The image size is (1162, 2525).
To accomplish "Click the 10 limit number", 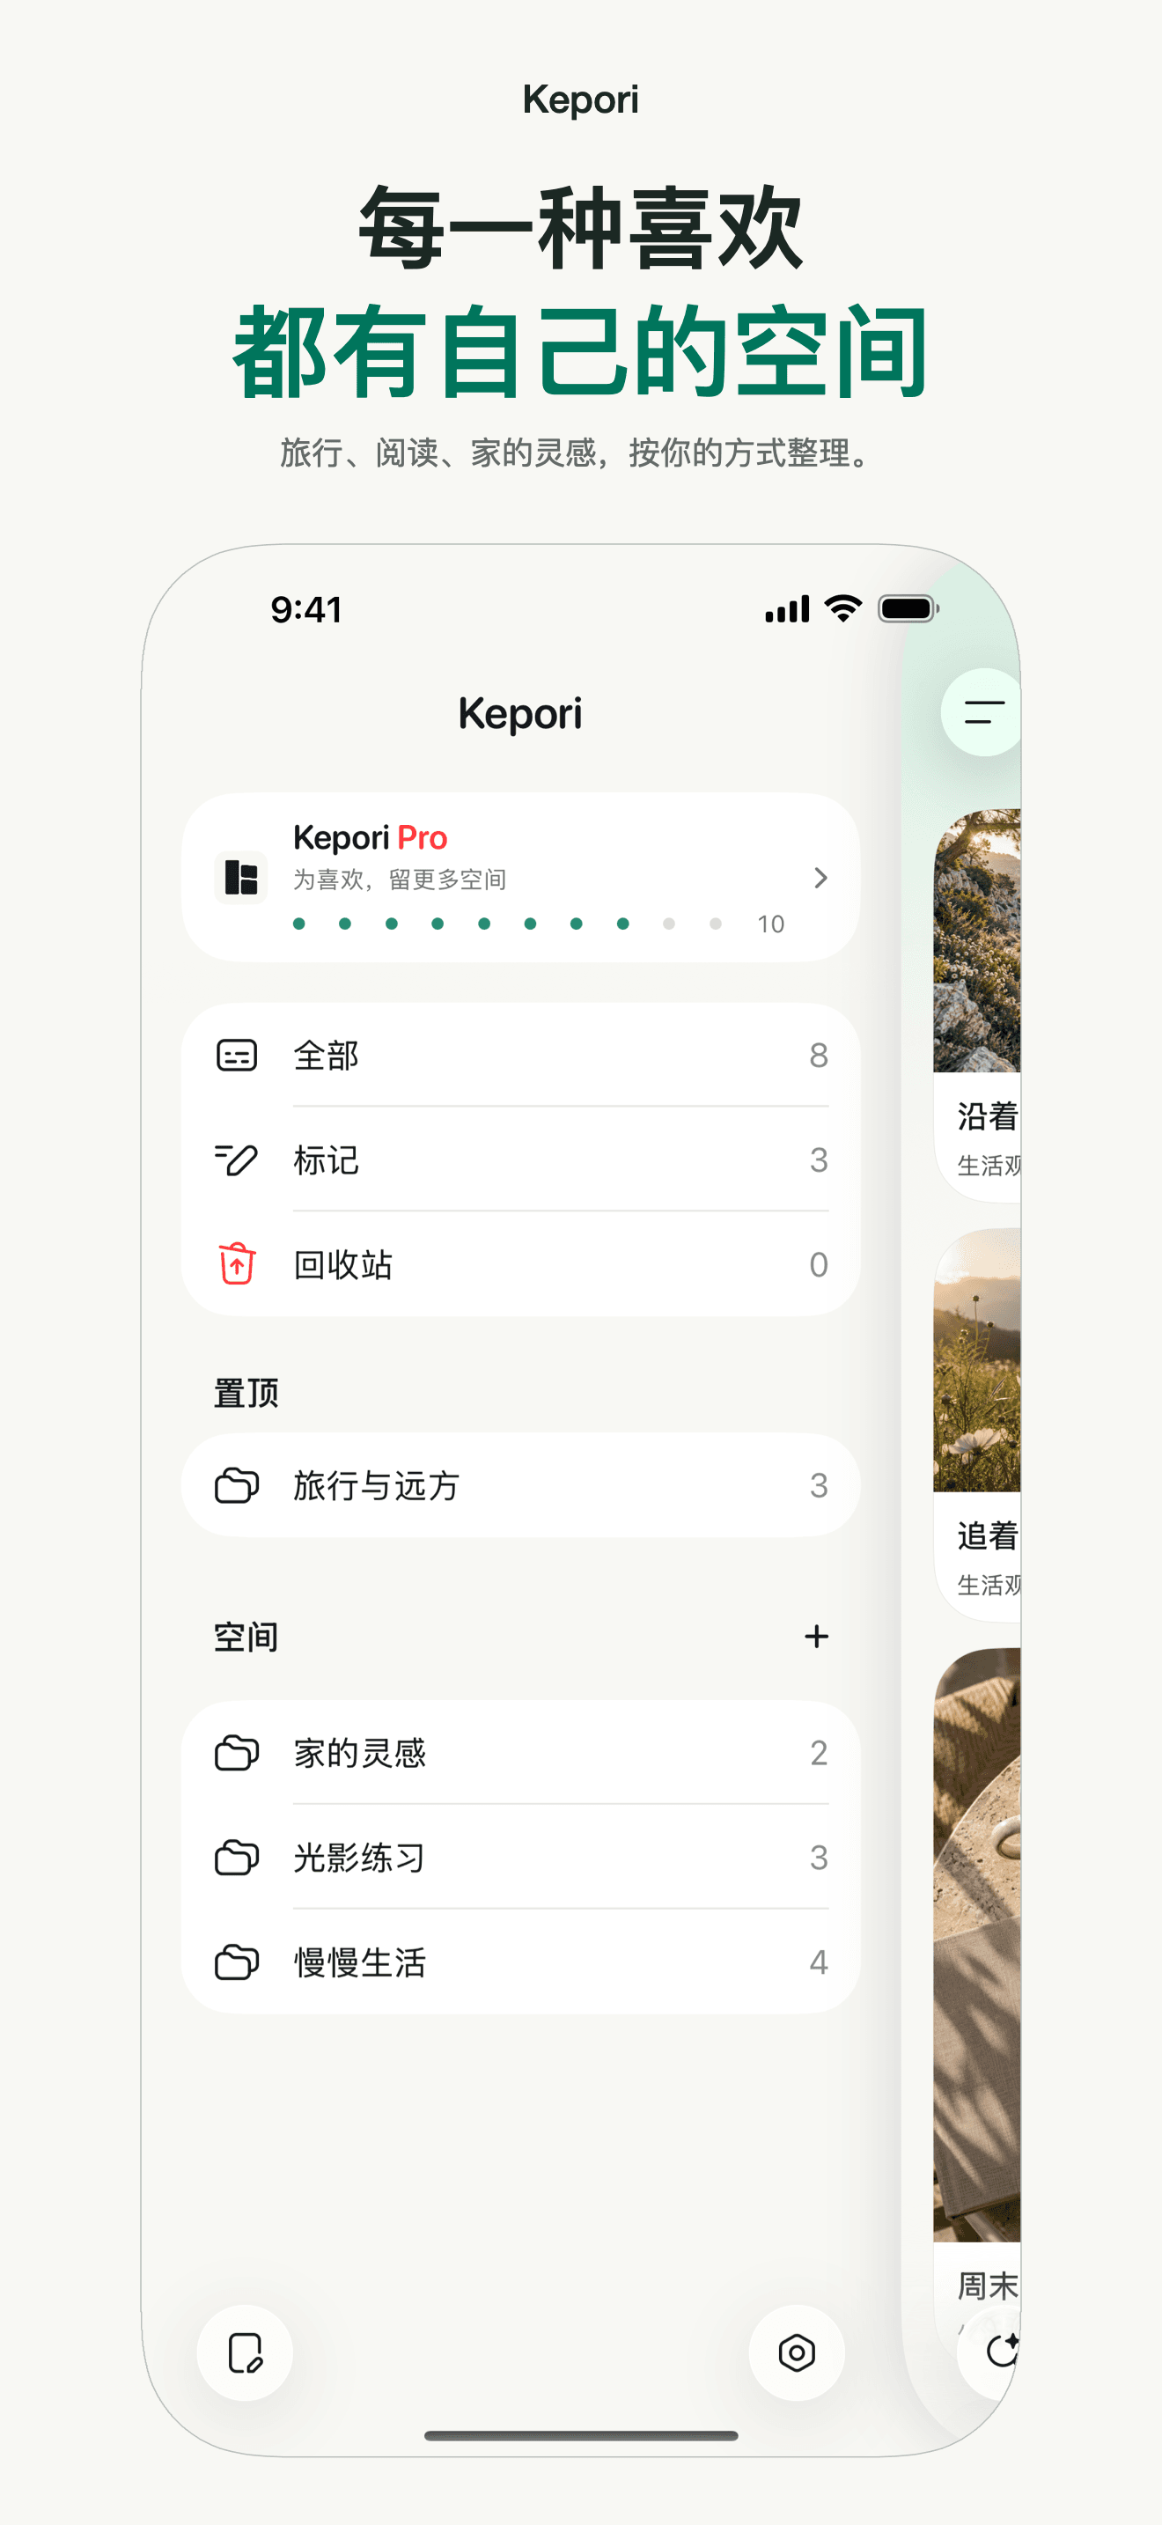I will (x=770, y=924).
